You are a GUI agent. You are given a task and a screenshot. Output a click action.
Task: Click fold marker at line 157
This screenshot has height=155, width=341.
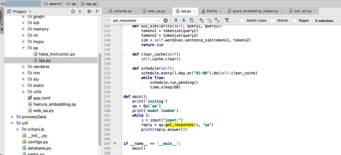click(x=122, y=97)
